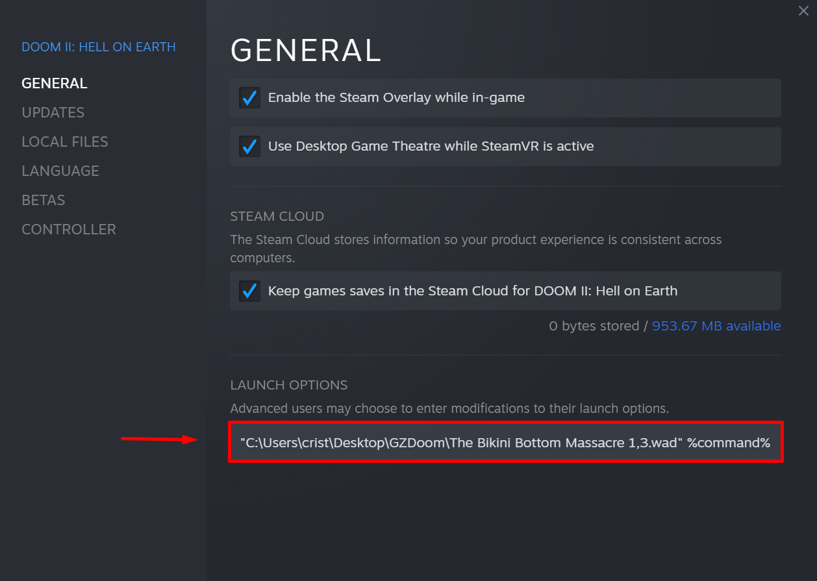The image size is (817, 581).
Task: Click the DOOM II: HELL ON EARTH title
Action: pyautogui.click(x=99, y=47)
